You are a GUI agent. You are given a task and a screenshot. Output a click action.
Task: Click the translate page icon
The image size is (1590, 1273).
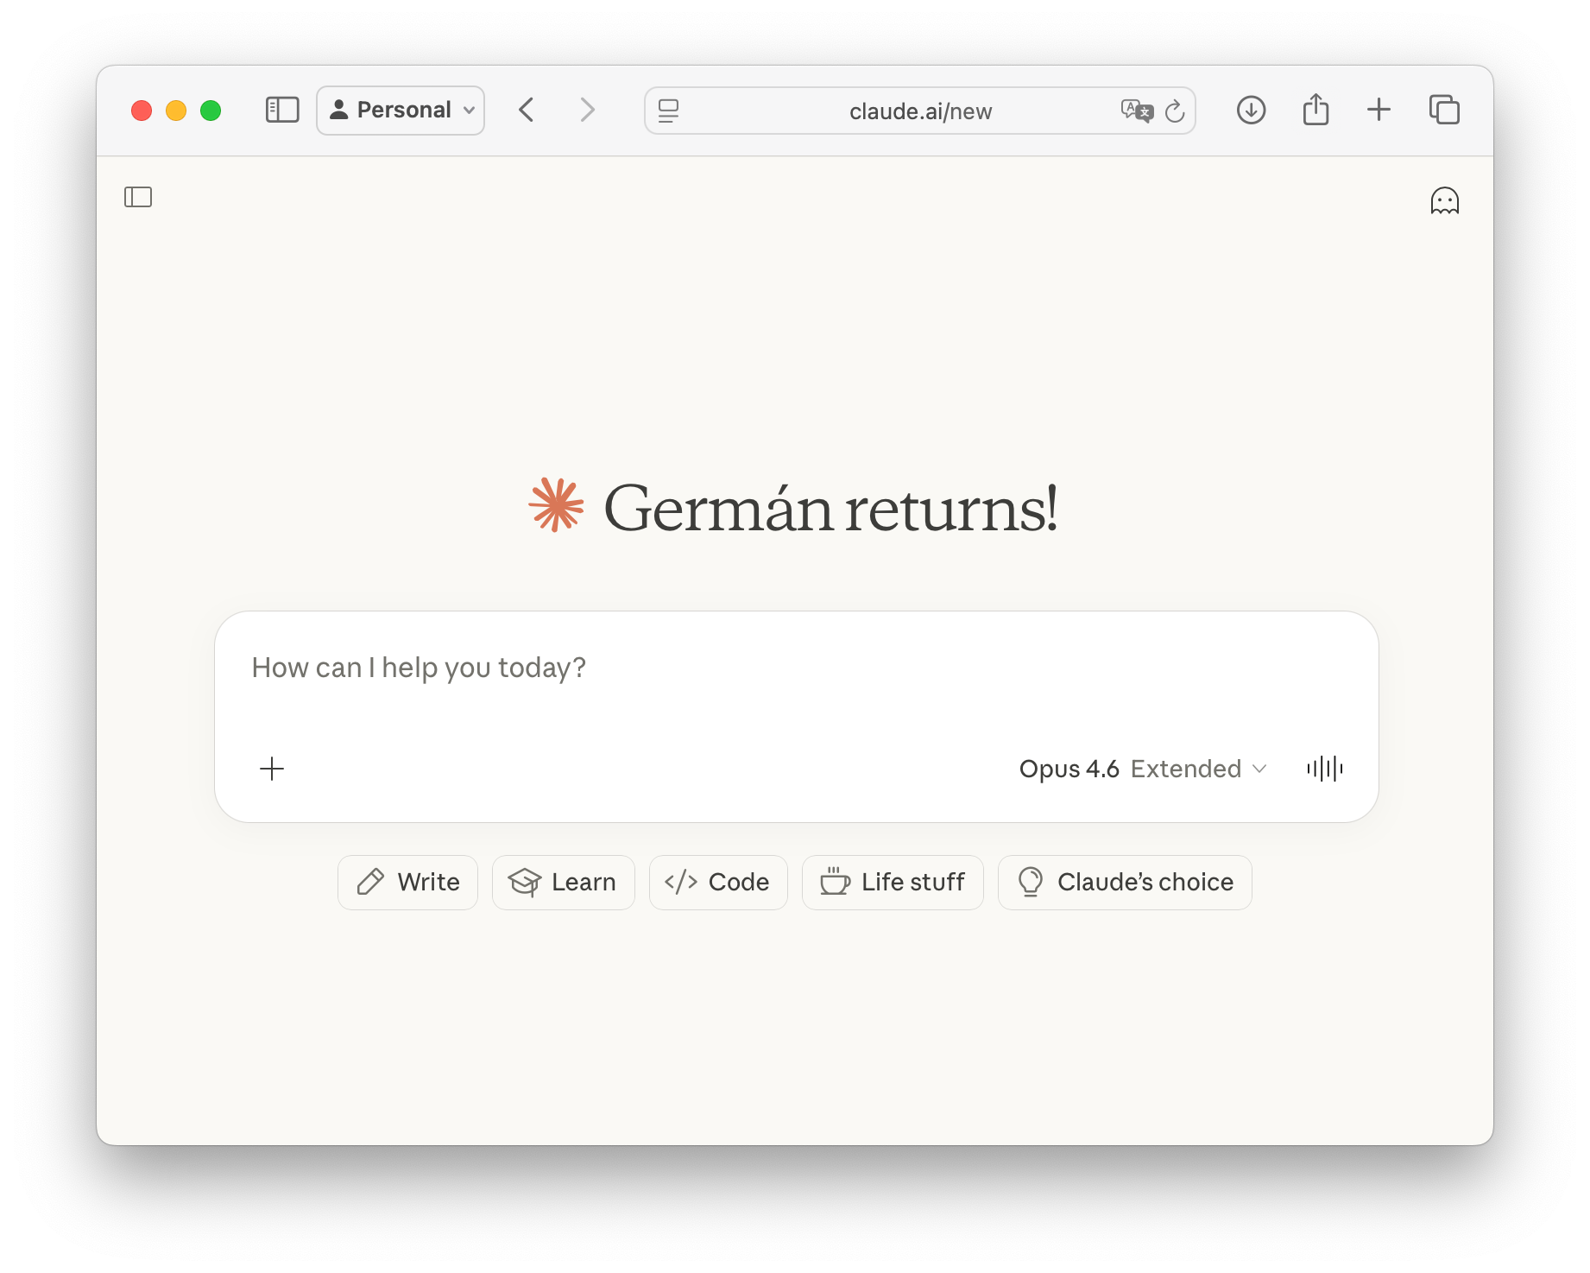[1137, 111]
